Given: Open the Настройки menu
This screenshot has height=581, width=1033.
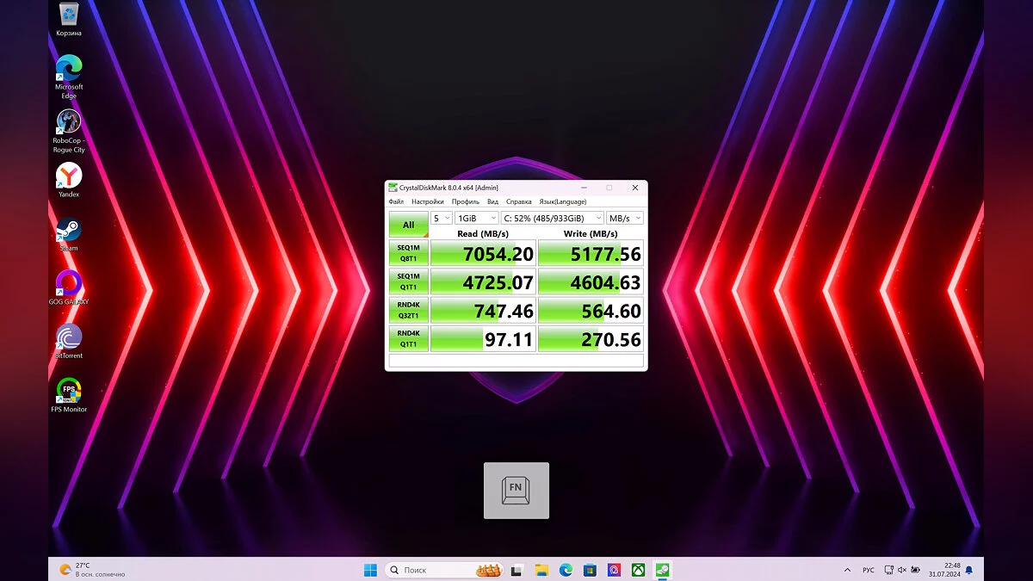Looking at the screenshot, I should (428, 201).
